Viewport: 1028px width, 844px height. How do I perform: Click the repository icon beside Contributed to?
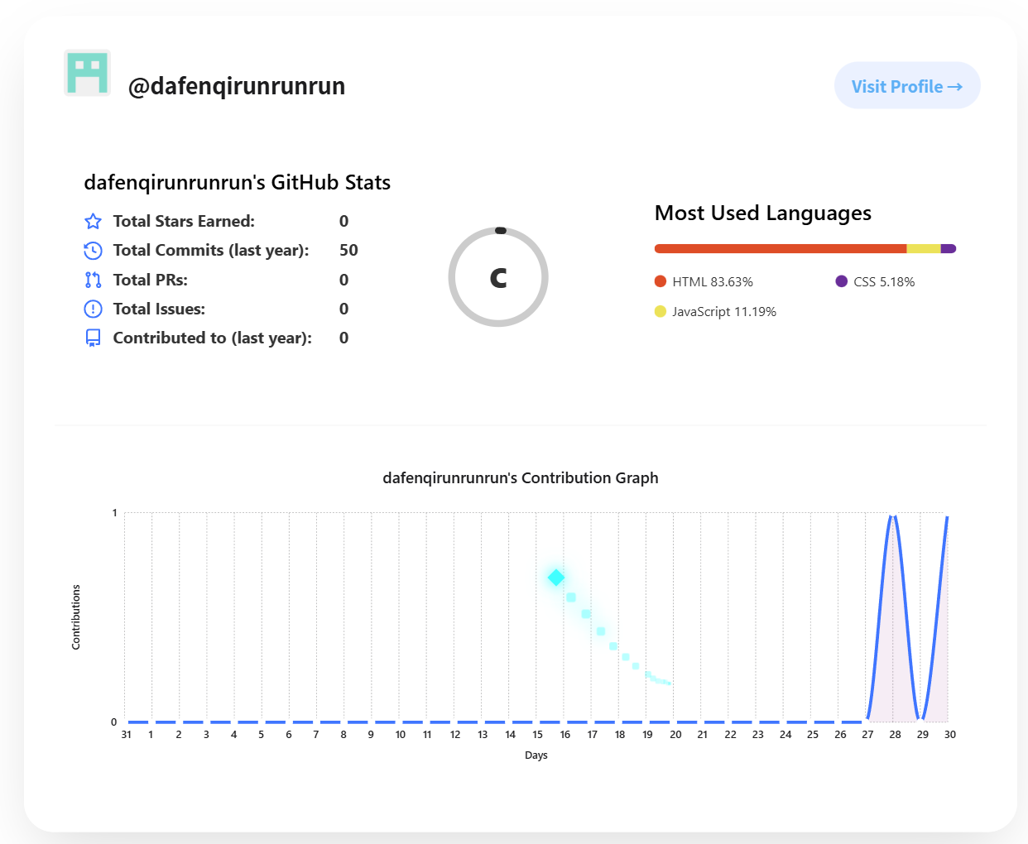(x=94, y=338)
